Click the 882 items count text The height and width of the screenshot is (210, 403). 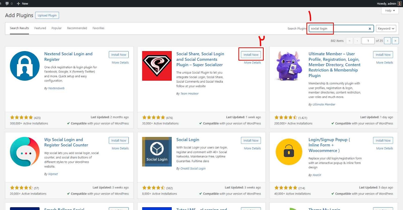[x=337, y=41]
